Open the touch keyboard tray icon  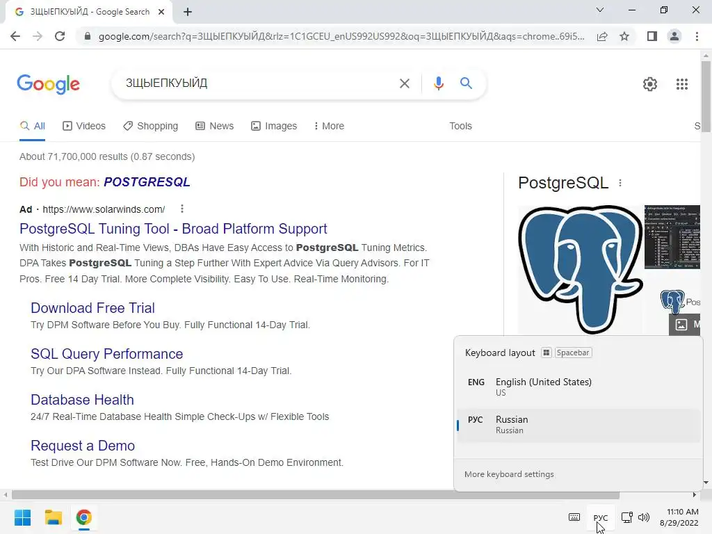(574, 517)
